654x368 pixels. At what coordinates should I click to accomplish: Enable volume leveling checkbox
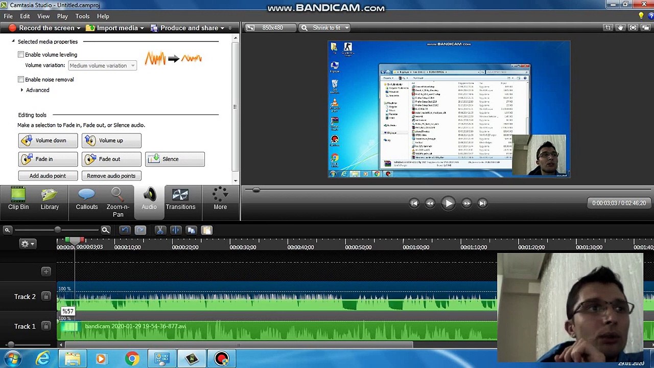(21, 55)
